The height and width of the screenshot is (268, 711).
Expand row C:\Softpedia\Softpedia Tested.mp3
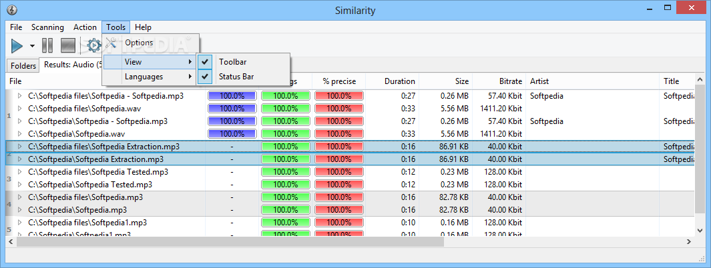pos(19,185)
